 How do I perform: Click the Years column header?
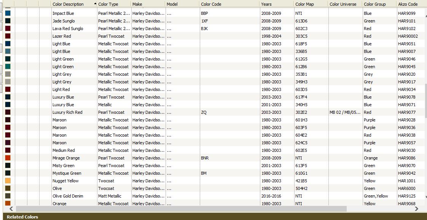coord(276,4)
